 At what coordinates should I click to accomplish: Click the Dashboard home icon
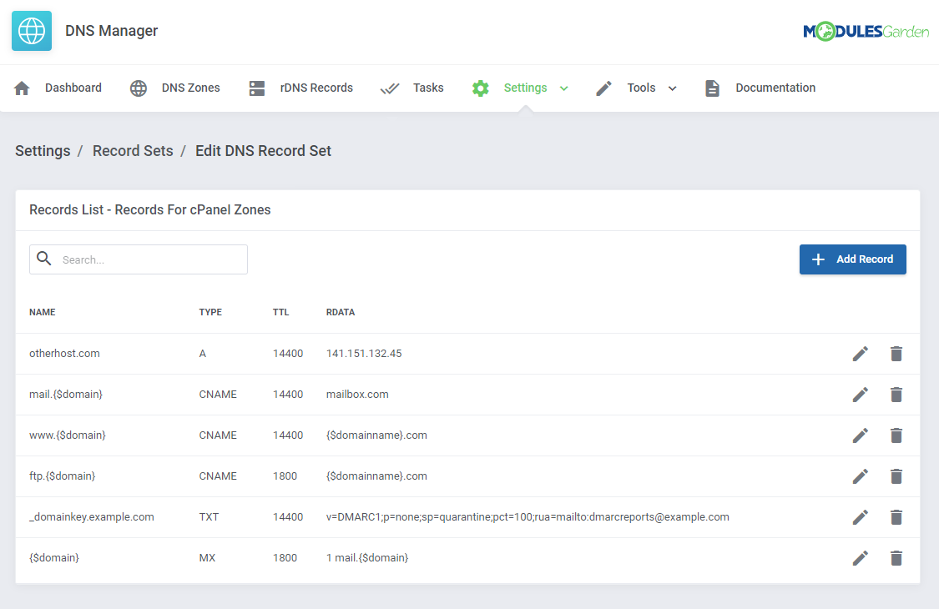(23, 88)
